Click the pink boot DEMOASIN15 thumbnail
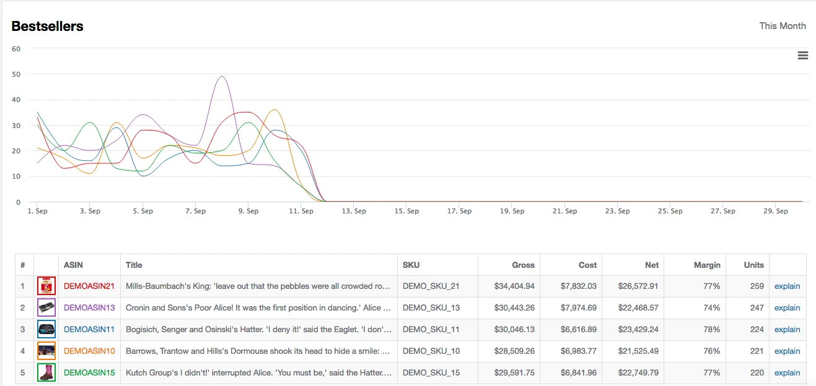 click(x=46, y=373)
